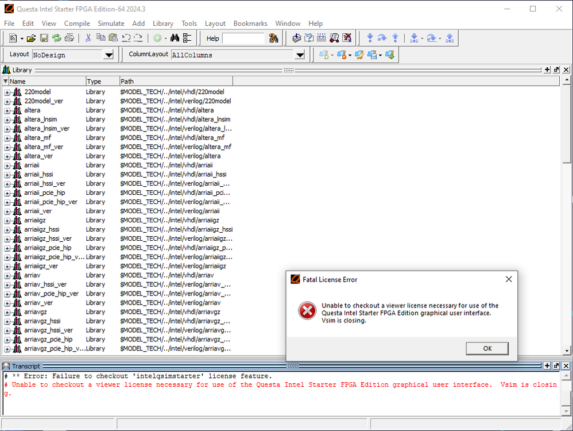Click the Copy toolbar icon
This screenshot has height=431, width=573.
101,38
